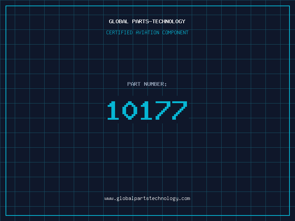Click the word COMPONENT in the subtitle
This screenshot has height=221, width=295.
[176, 32]
